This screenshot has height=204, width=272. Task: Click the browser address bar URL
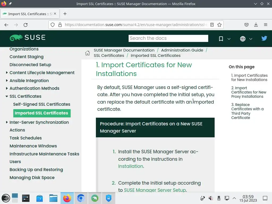[x=136, y=25]
